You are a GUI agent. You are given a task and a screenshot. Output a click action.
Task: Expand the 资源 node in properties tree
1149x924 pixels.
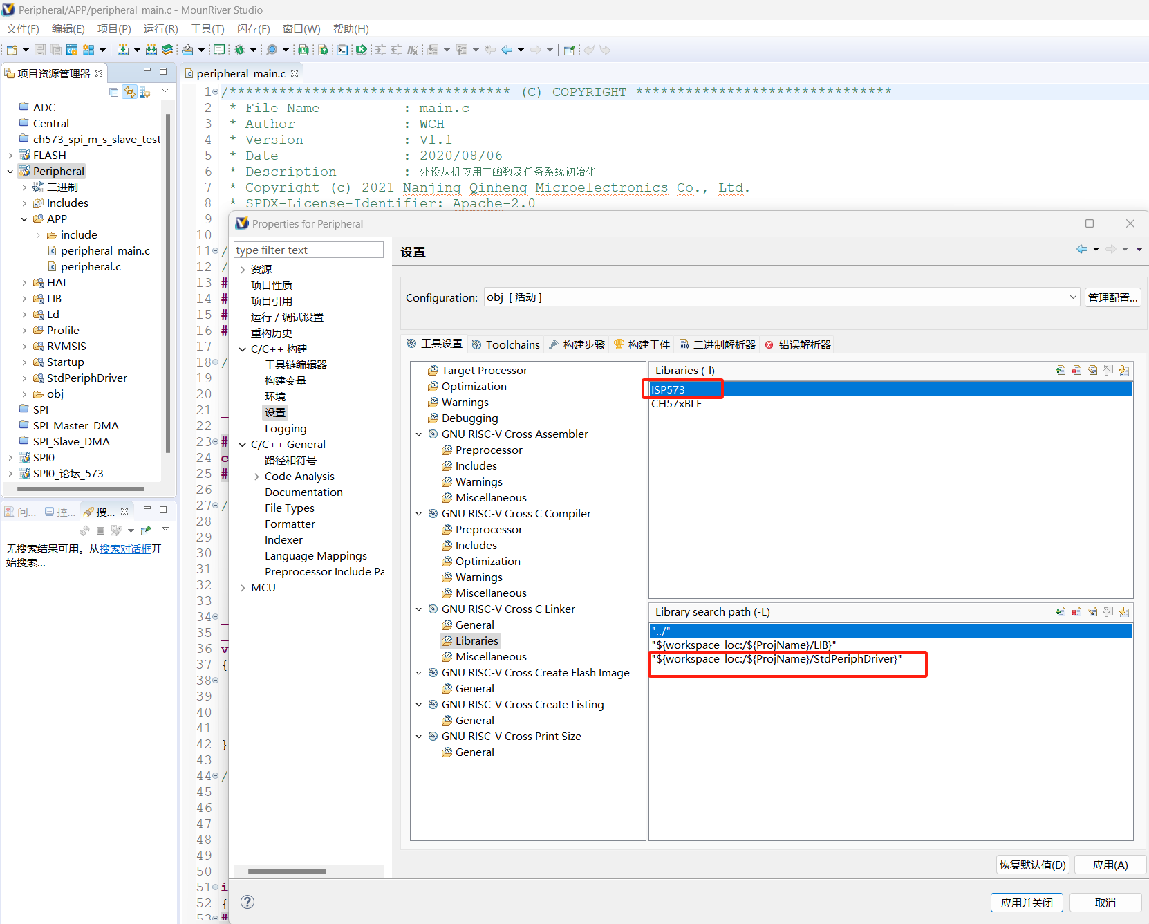pos(243,270)
